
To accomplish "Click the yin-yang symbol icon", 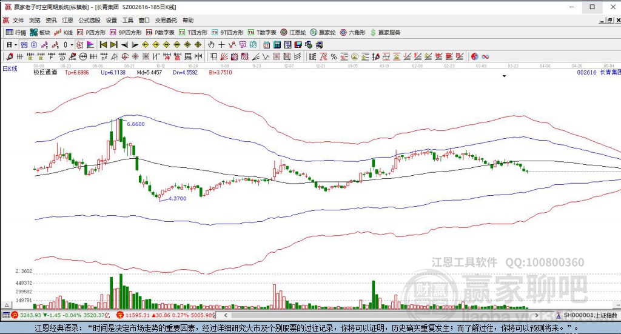I will pos(474,56).
